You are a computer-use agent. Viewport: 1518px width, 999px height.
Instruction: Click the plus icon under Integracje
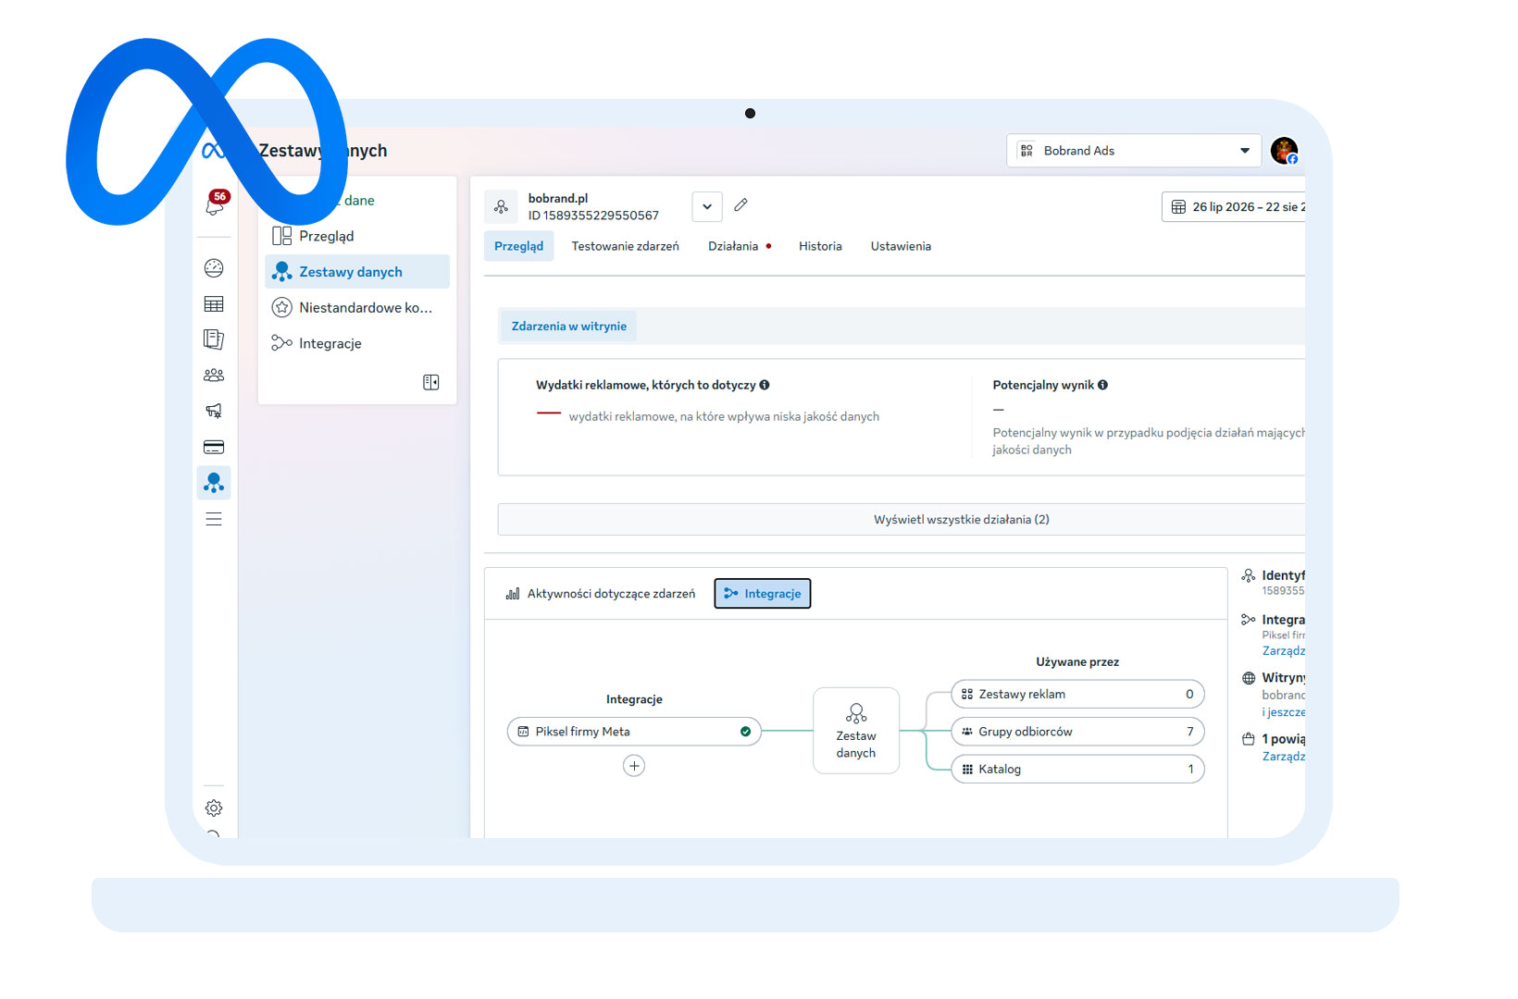634,766
